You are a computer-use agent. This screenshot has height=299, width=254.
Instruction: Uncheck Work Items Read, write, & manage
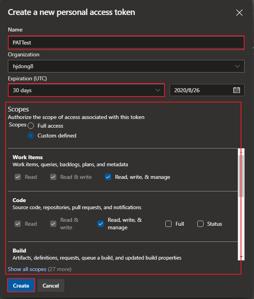pyautogui.click(x=108, y=177)
